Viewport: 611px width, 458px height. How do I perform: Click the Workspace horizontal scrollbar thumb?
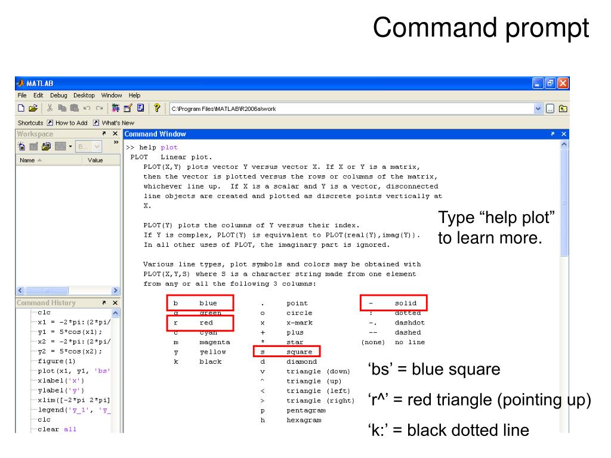pyautogui.click(x=47, y=290)
